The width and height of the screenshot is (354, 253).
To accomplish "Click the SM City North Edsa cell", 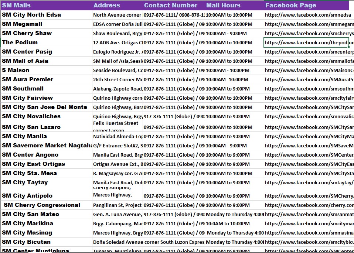I will [46, 15].
